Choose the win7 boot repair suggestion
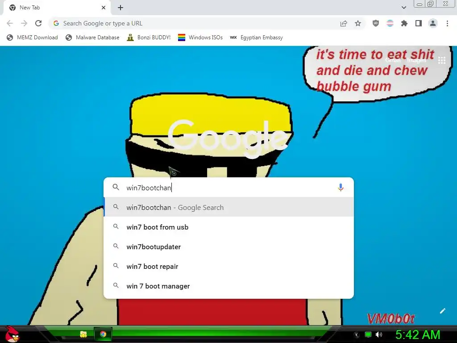Image resolution: width=457 pixels, height=343 pixels. click(x=228, y=266)
